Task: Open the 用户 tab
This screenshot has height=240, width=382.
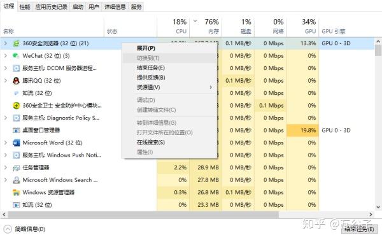Action: (x=94, y=7)
